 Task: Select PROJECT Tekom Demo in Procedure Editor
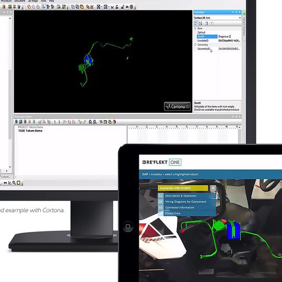coord(30,127)
